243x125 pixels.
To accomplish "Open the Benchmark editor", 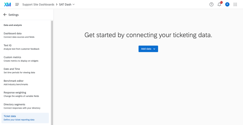I will click(16, 82).
